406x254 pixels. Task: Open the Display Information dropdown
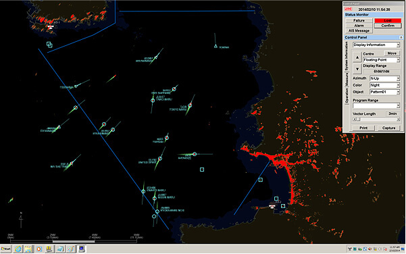(x=376, y=45)
